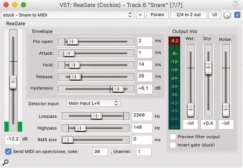Click the Wet value field showing -inf
The image size is (243, 168).
point(190,124)
